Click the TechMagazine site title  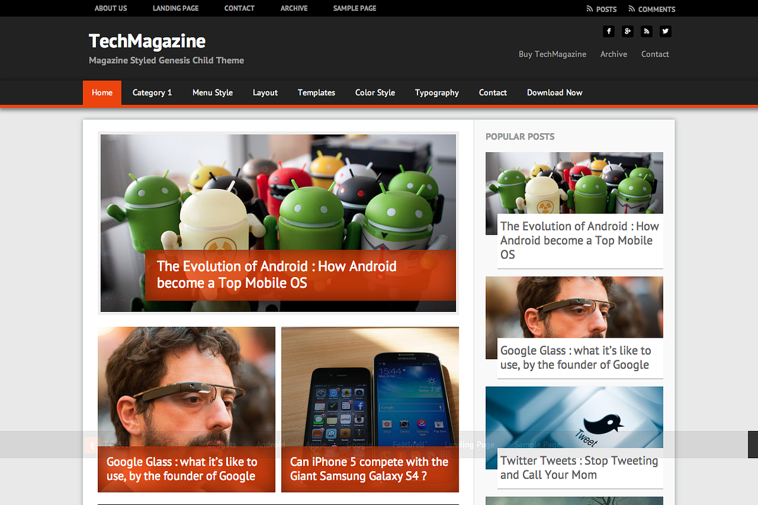(147, 41)
